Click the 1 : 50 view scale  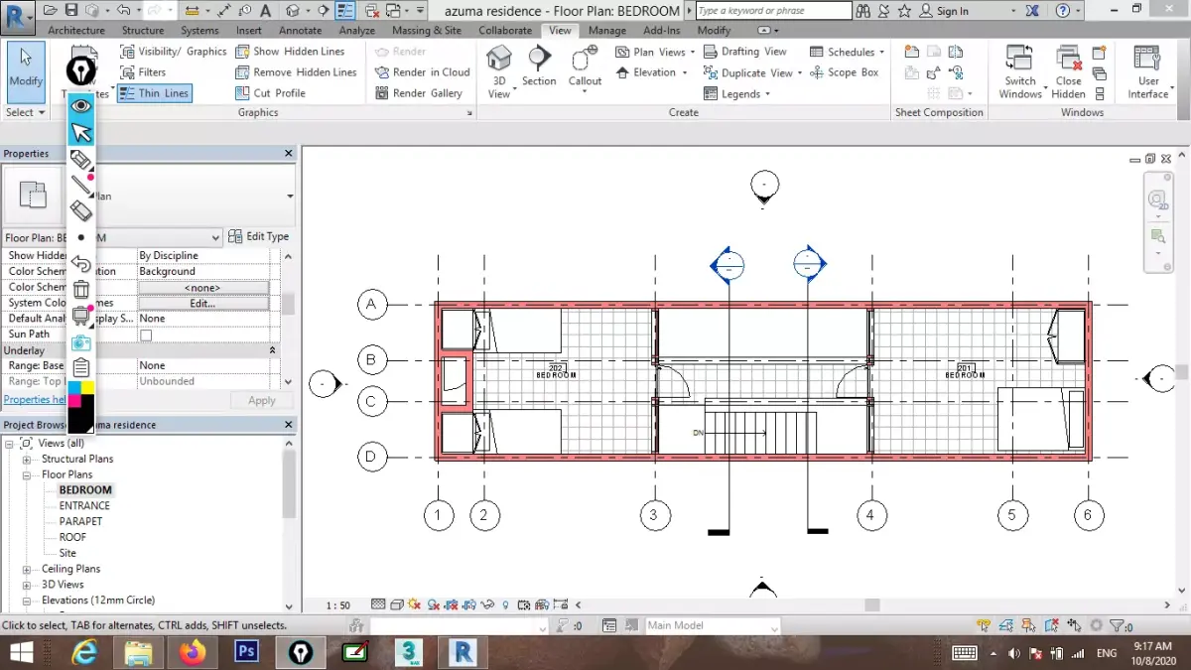(338, 605)
